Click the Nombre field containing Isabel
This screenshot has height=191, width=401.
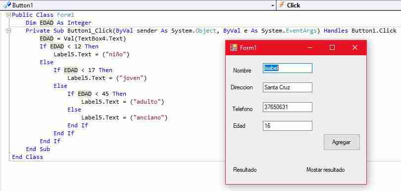[288, 68]
